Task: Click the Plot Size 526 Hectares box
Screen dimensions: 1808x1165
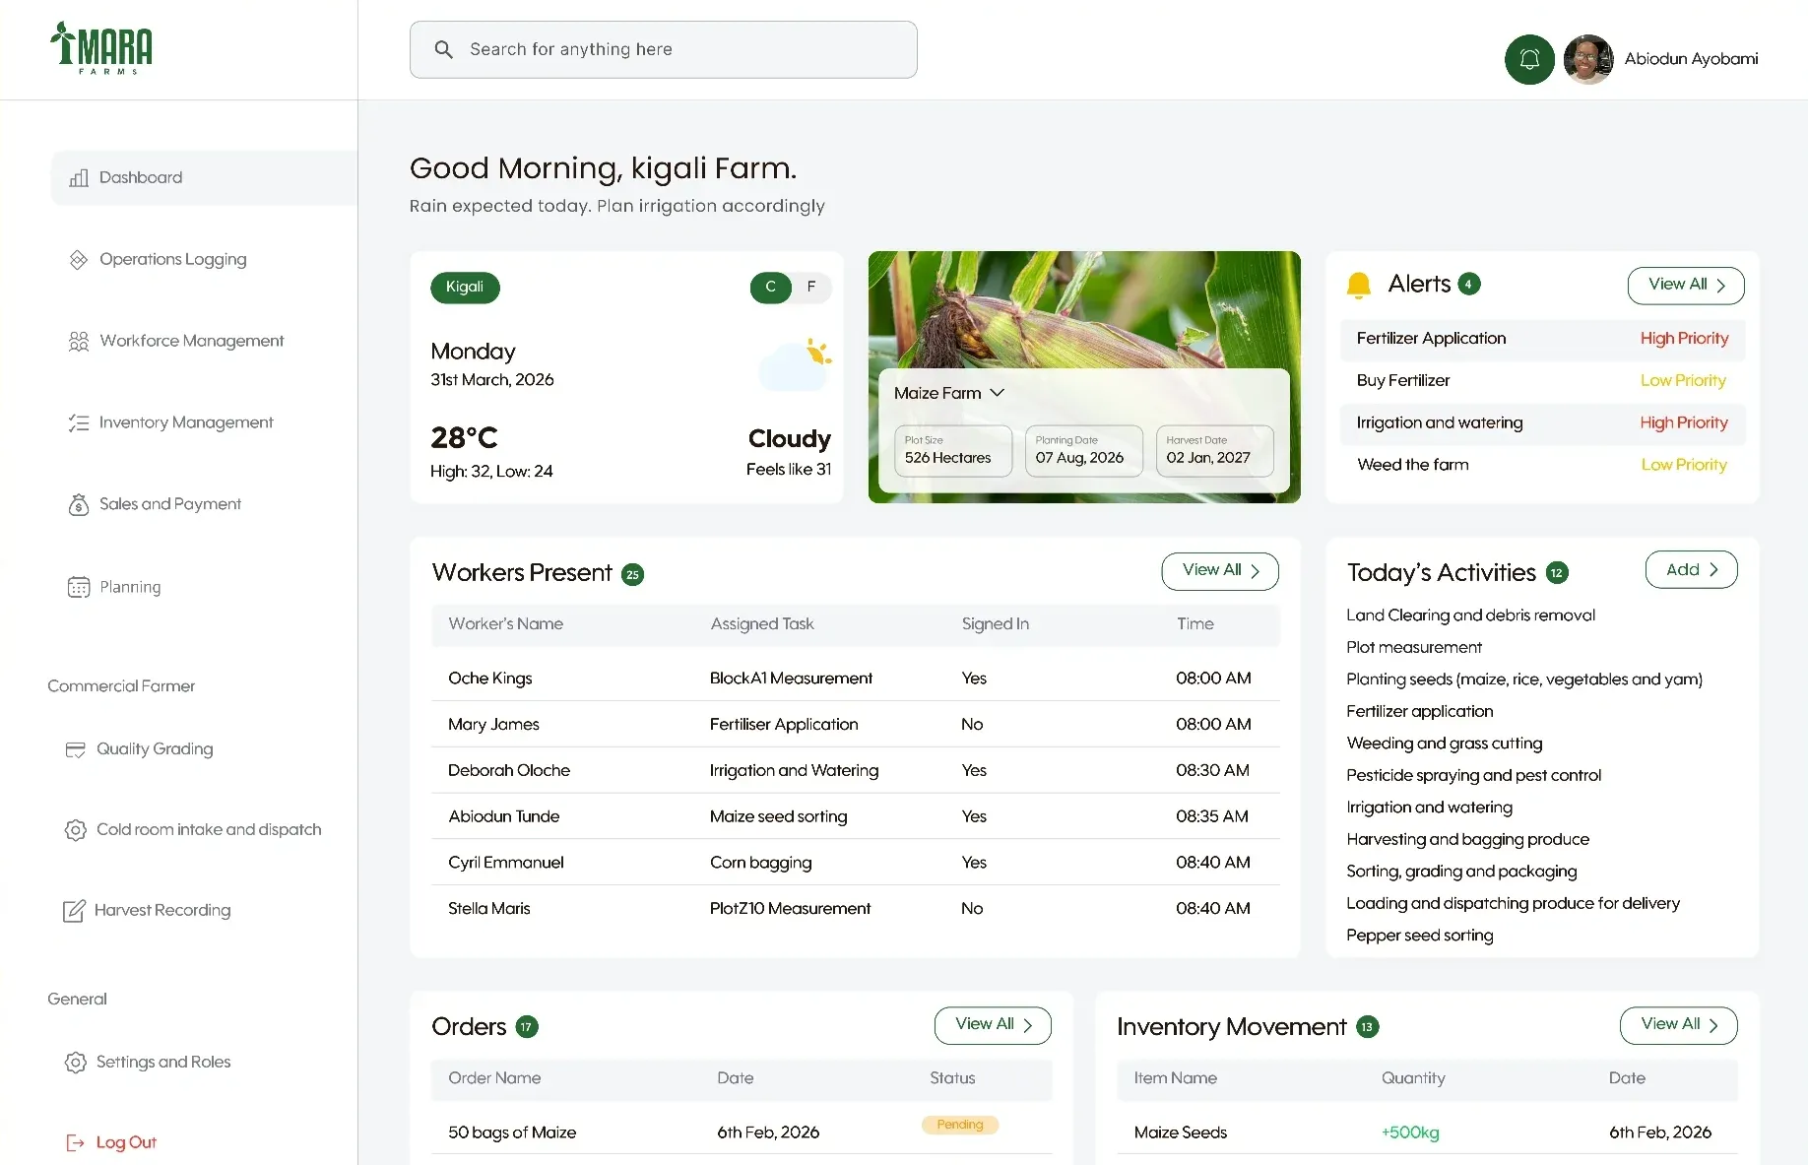Action: pyautogui.click(x=952, y=451)
